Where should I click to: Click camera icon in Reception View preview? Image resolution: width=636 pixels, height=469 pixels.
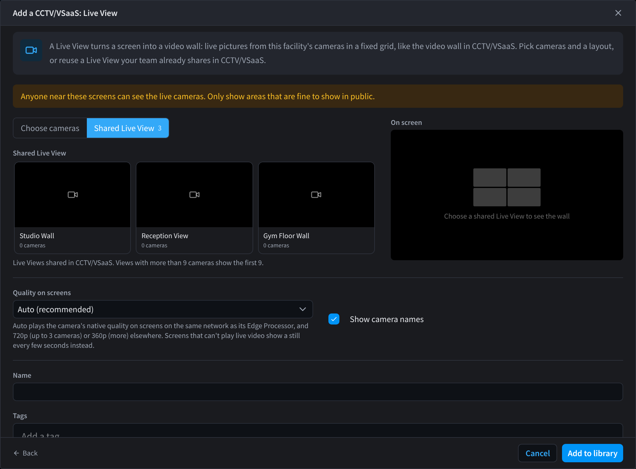(194, 195)
